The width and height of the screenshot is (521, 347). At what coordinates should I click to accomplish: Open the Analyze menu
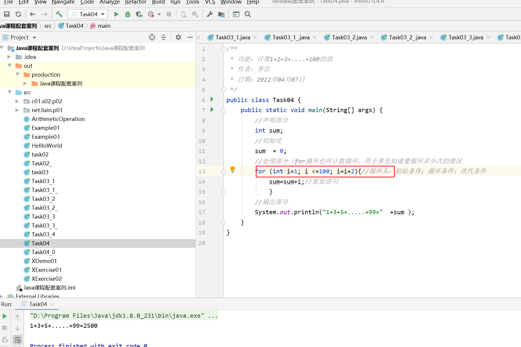pyautogui.click(x=109, y=2)
